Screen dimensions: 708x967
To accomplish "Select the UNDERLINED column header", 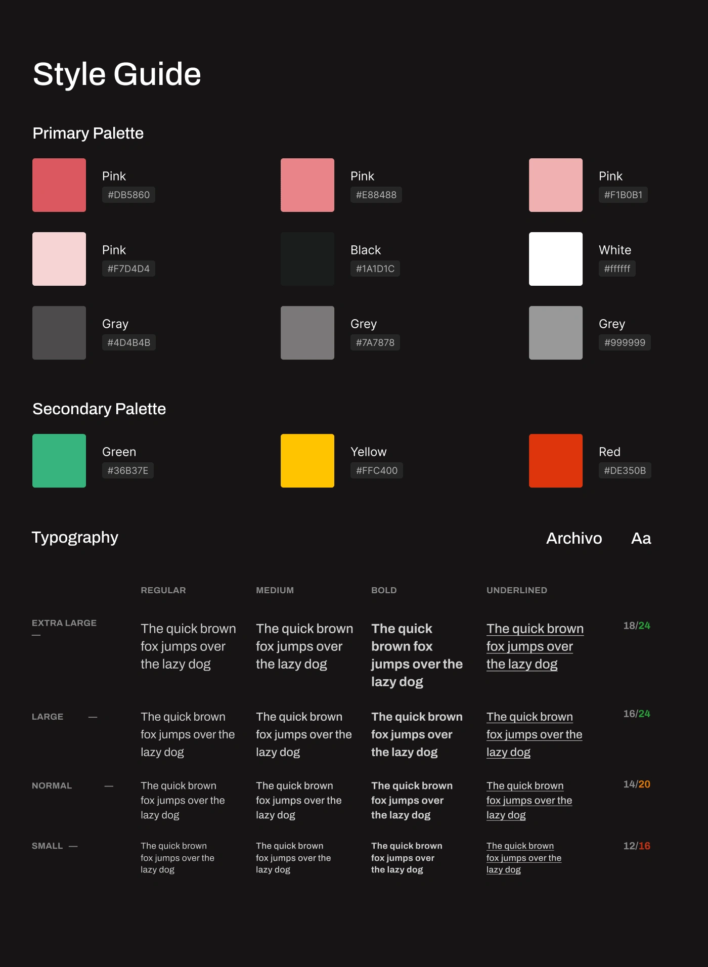I will (x=516, y=590).
